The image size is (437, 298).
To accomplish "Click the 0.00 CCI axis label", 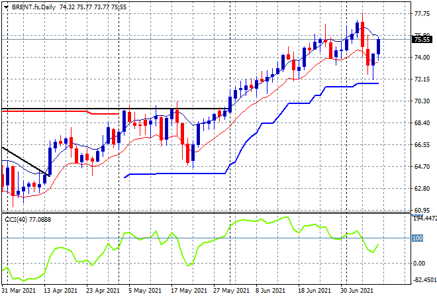I will (419, 264).
